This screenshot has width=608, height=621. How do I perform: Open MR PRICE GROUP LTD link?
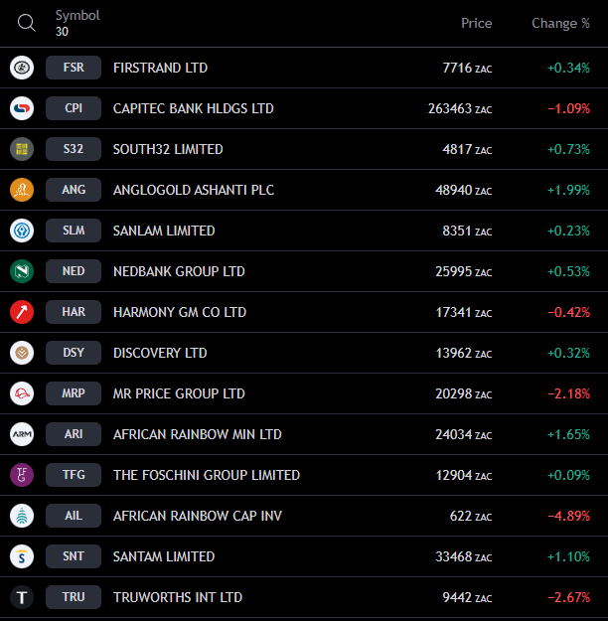[179, 393]
